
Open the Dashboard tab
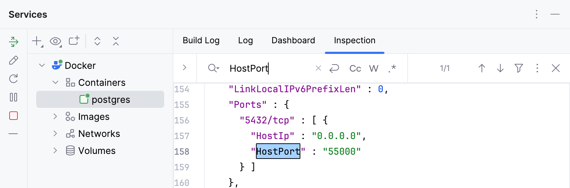293,40
